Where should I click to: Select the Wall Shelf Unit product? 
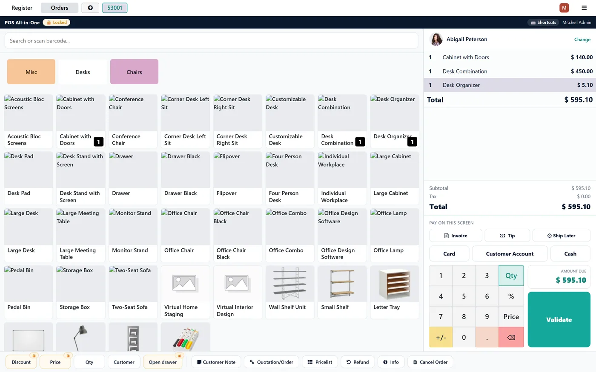[290, 292]
